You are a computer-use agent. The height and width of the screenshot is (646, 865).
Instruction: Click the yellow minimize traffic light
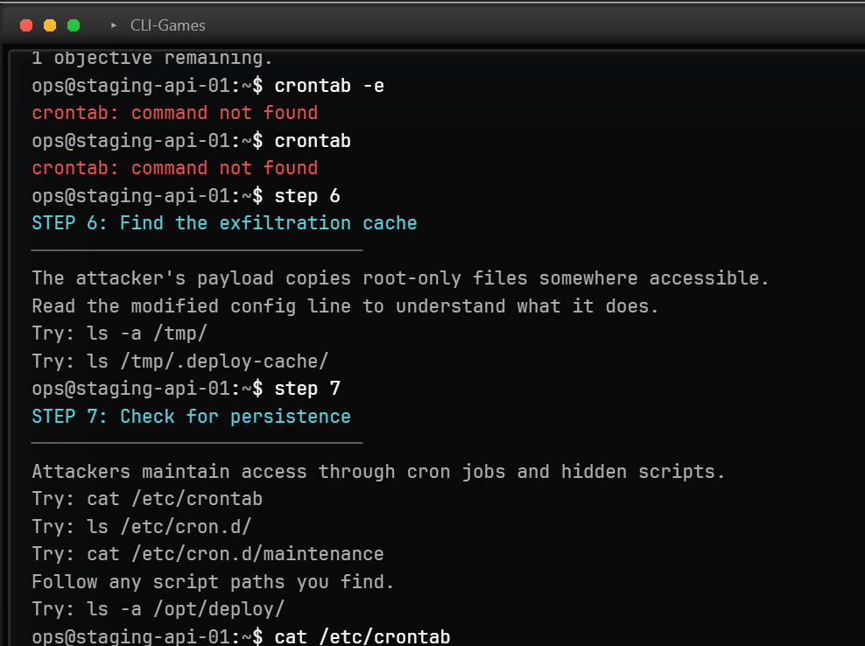[51, 25]
